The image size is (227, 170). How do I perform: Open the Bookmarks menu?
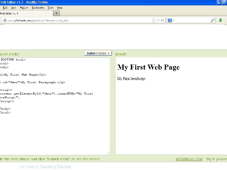click(x=38, y=8)
